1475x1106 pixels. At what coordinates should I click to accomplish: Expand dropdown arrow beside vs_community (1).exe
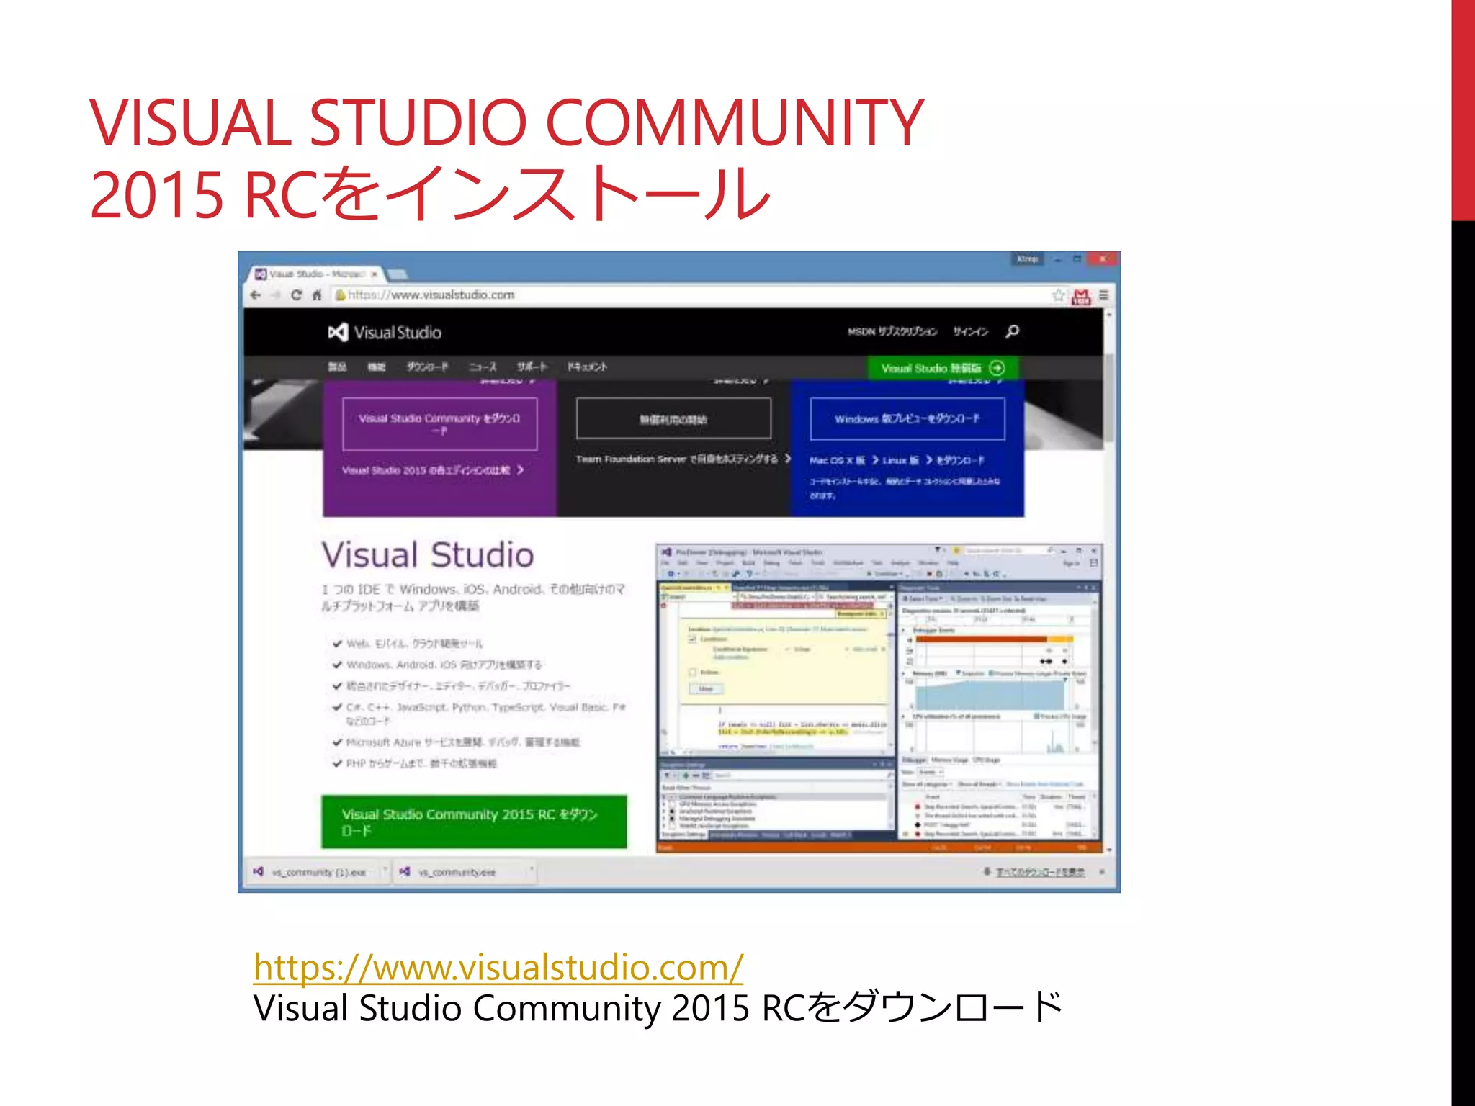pyautogui.click(x=385, y=871)
